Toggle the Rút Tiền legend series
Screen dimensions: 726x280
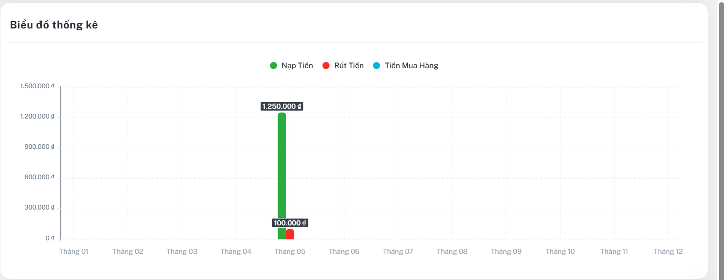click(343, 66)
